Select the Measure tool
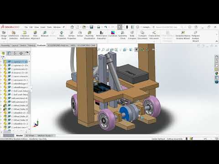 [45, 34]
